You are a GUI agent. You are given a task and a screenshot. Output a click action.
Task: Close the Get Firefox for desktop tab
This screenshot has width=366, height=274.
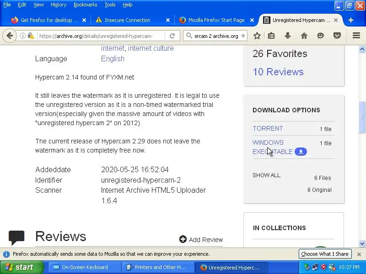coord(84,20)
